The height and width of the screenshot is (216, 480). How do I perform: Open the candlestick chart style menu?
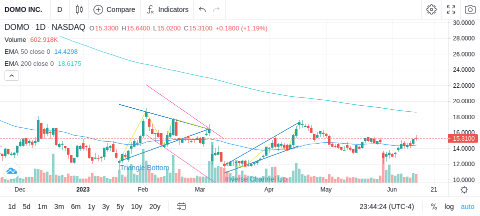[x=79, y=9]
